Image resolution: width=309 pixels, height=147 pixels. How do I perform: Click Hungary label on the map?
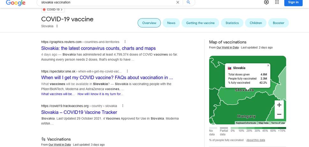coord(246,116)
